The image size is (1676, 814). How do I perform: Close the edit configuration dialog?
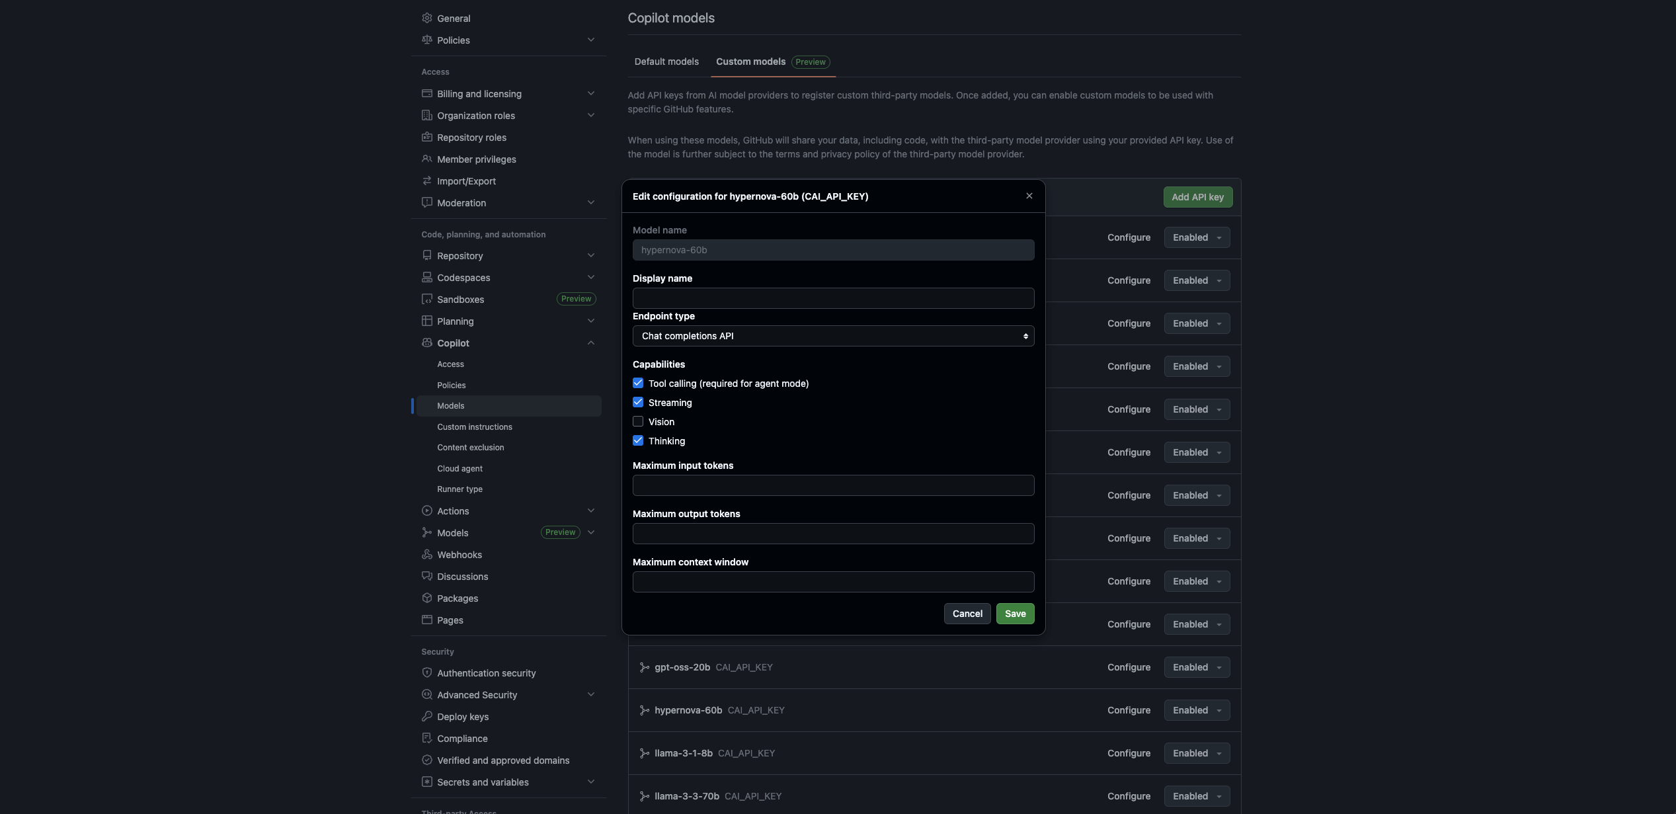click(x=1029, y=196)
